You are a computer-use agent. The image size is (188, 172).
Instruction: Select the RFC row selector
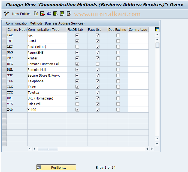(x=4, y=64)
